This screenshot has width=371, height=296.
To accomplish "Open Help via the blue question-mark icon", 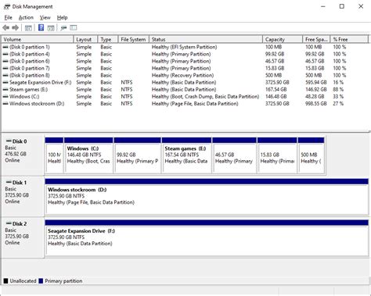I will (41, 27).
